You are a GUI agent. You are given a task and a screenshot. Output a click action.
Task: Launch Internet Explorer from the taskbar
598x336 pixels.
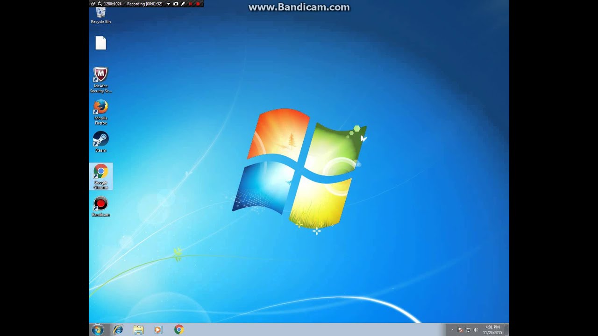pyautogui.click(x=118, y=329)
